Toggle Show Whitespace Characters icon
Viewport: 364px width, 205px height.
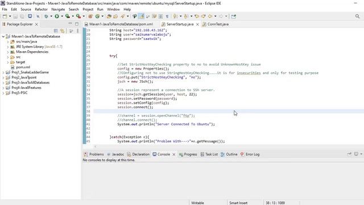click(x=167, y=17)
